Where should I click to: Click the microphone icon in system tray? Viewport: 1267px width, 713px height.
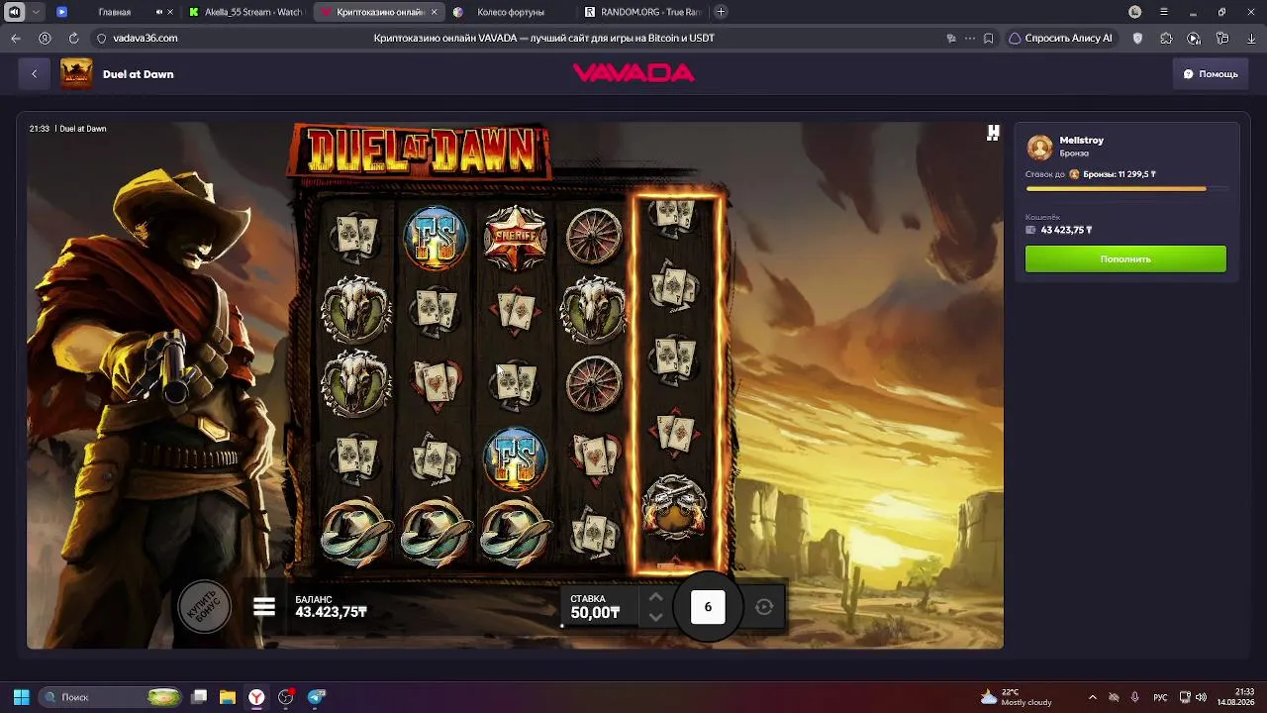[1135, 697]
